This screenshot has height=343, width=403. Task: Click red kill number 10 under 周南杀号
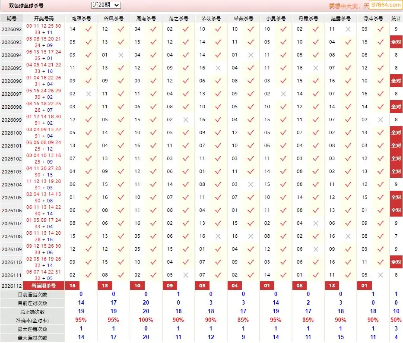pyautogui.click(x=137, y=286)
